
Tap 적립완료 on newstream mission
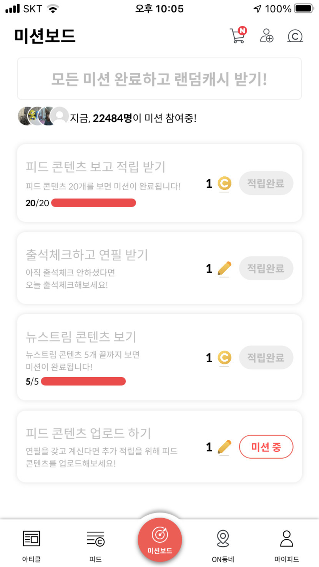pos(266,358)
